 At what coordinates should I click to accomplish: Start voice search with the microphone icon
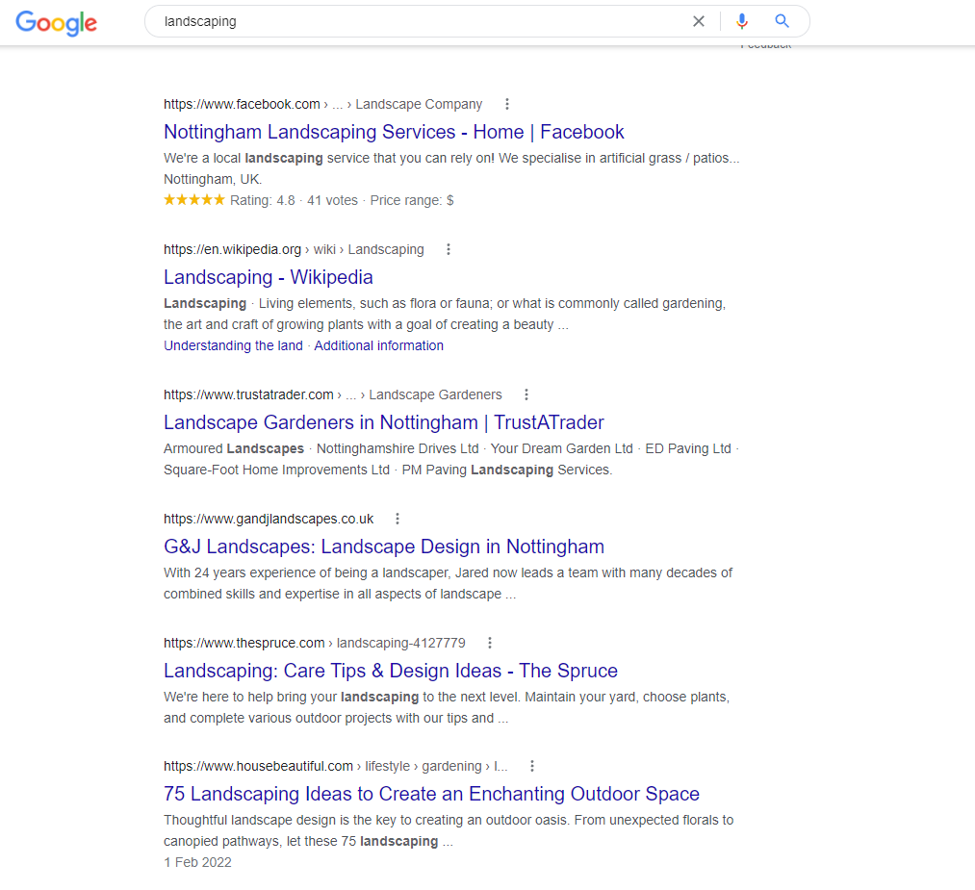(741, 21)
